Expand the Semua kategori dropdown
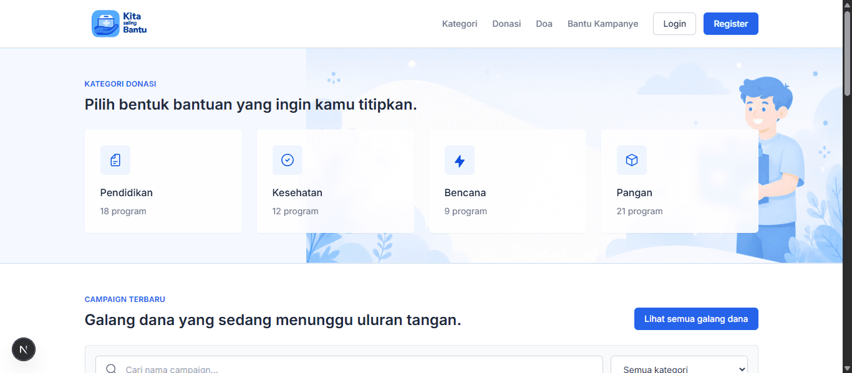Viewport: 852px width, 373px height. 679,365
